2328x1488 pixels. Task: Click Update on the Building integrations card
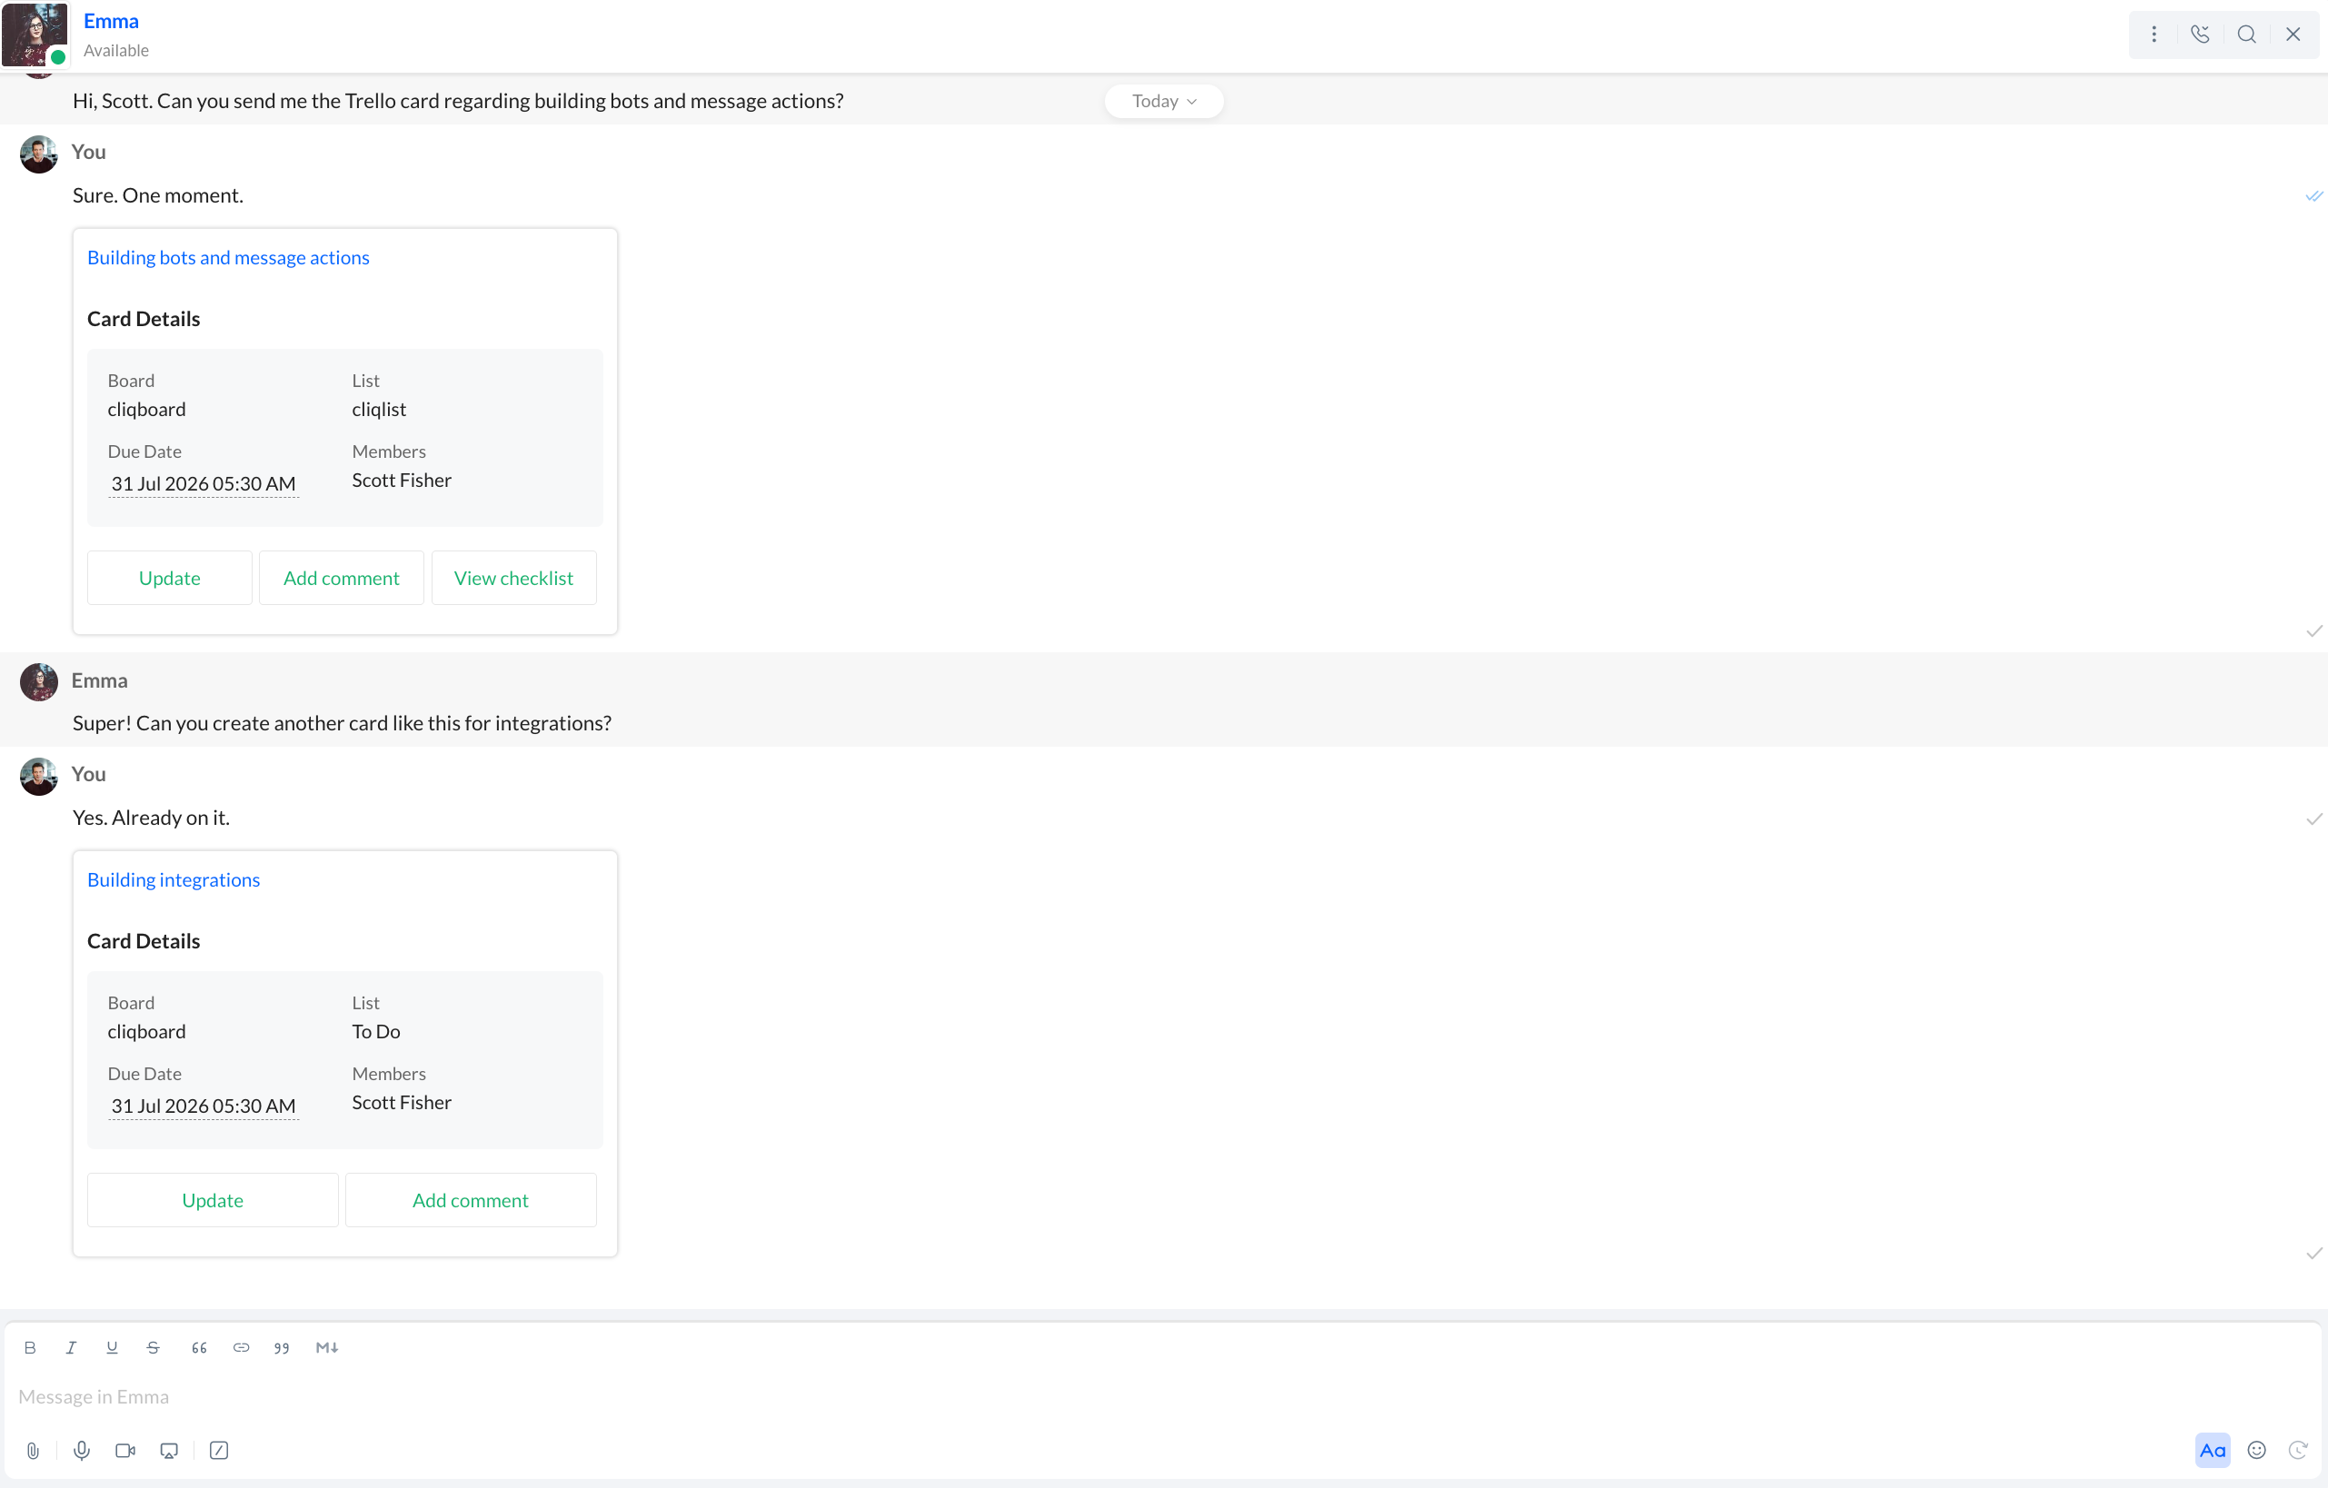[x=213, y=1200]
